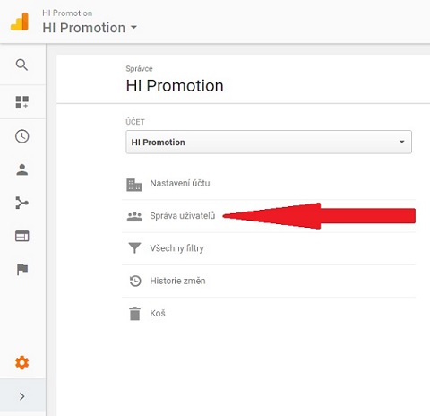Open the Behavior layout icon in sidebar
Viewport: 430px width, 416px height.
21,236
